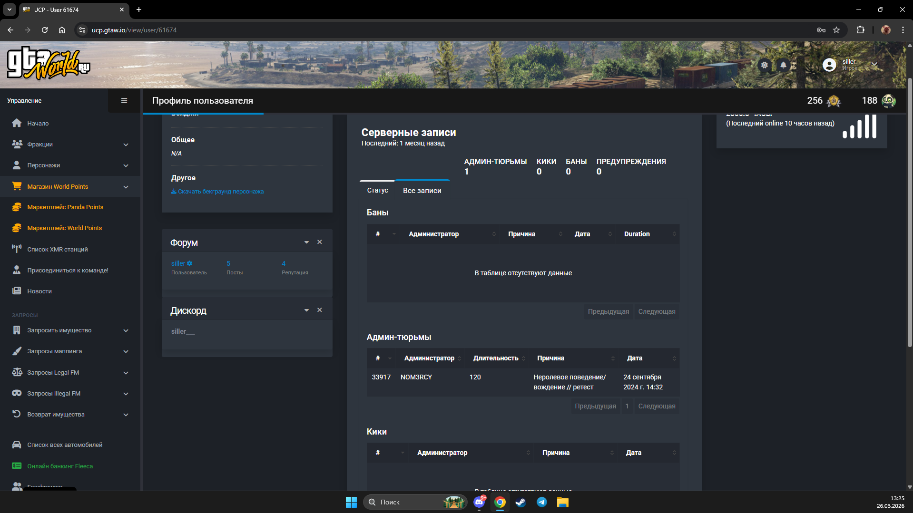Viewport: 913px width, 513px height.
Task: Click the building icon for Запросить имущество
Action: (17, 330)
